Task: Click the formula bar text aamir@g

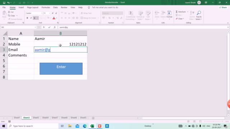Action: pyautogui.click(x=64, y=27)
